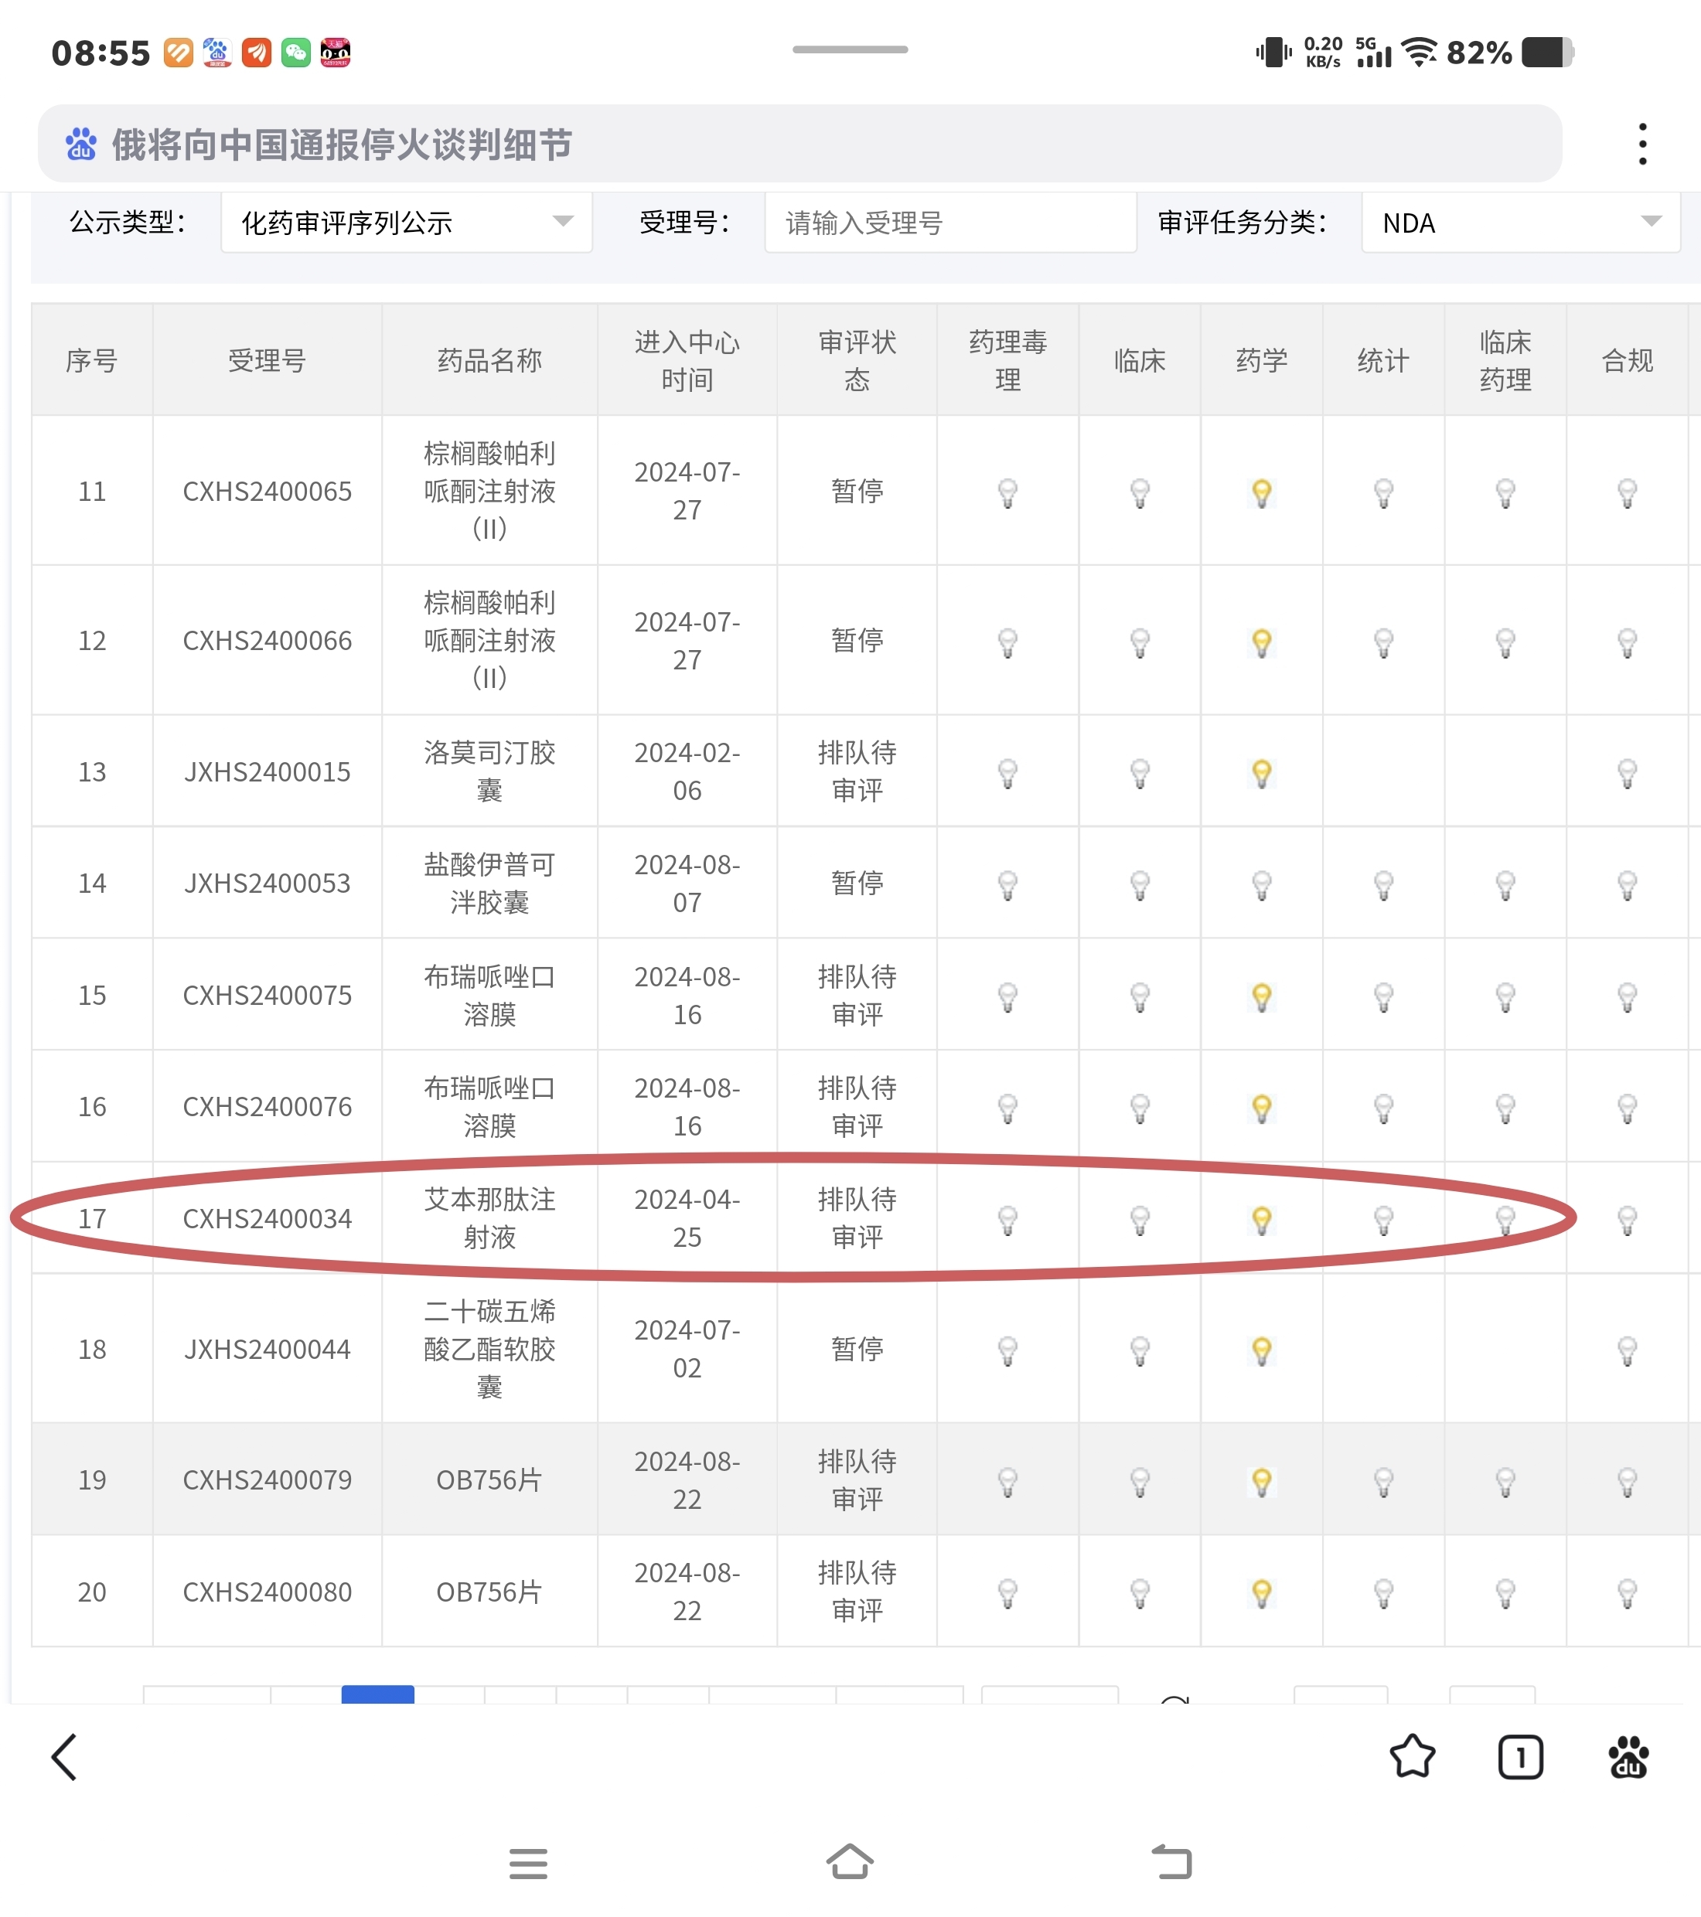The width and height of the screenshot is (1701, 1917).
Task: Open the tabs counter button
Action: (x=1520, y=1757)
